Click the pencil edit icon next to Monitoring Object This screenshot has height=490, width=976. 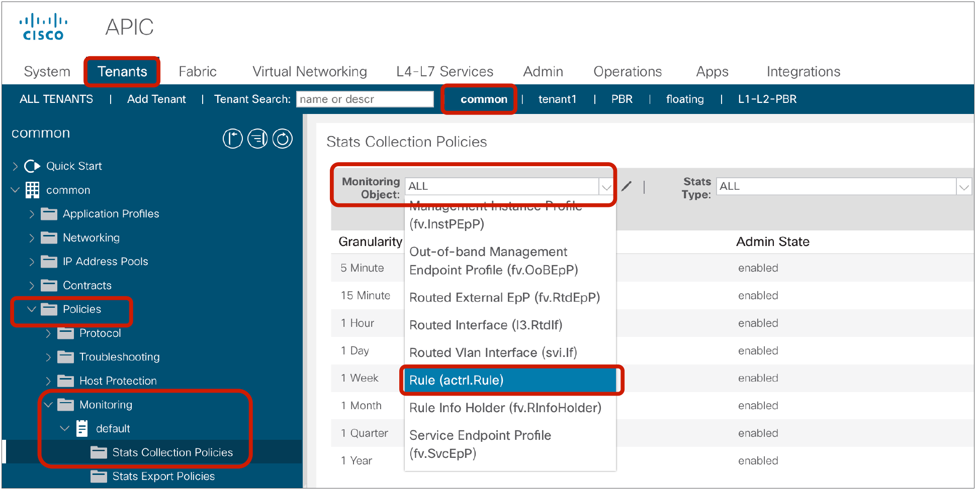(627, 187)
